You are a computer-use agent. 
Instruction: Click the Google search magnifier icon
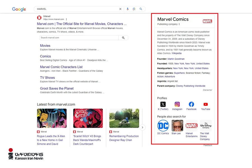coord(141,9)
